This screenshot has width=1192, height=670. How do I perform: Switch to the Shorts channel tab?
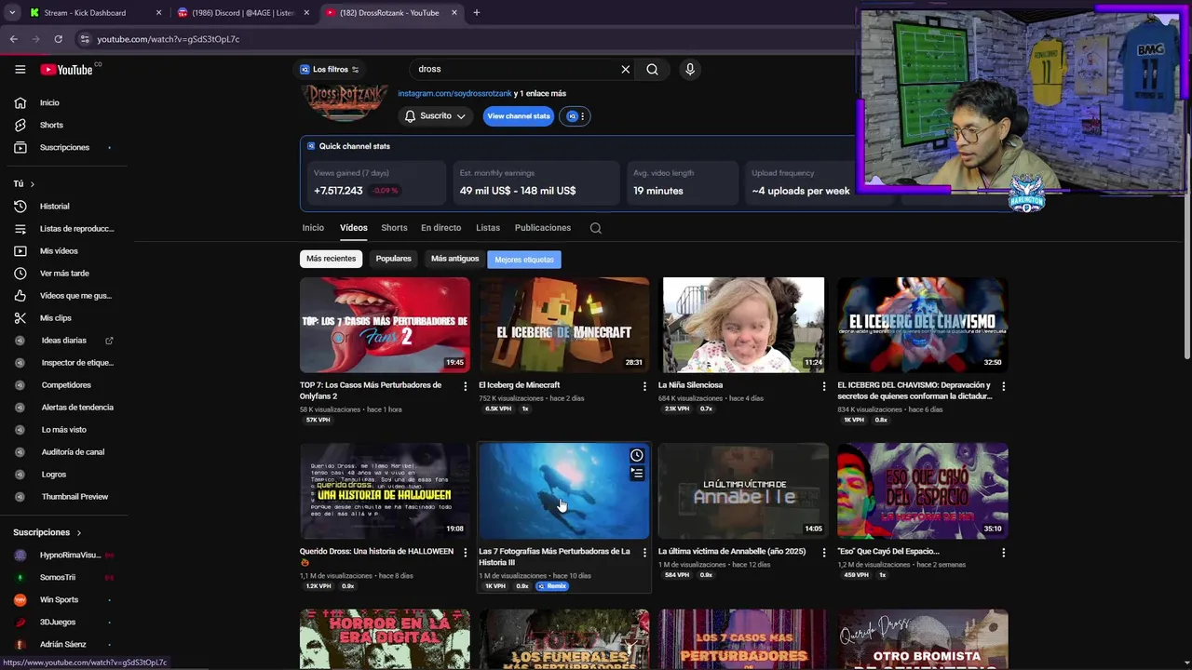pos(394,228)
